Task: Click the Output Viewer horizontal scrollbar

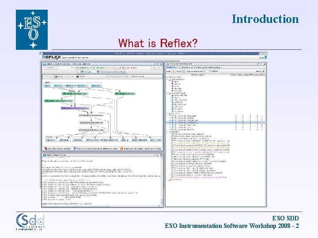Action: pos(101,206)
